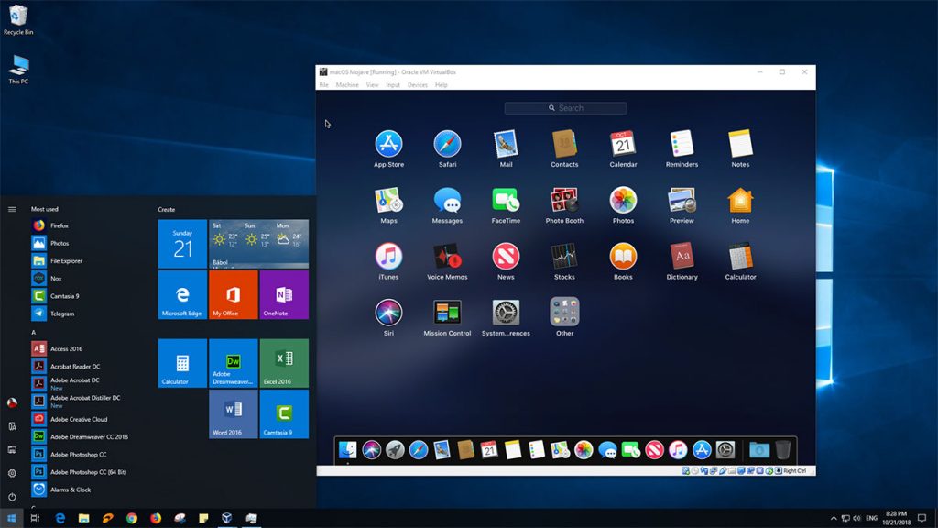This screenshot has width=938, height=528.
Task: Open Trash in the macOS dock
Action: tap(783, 449)
